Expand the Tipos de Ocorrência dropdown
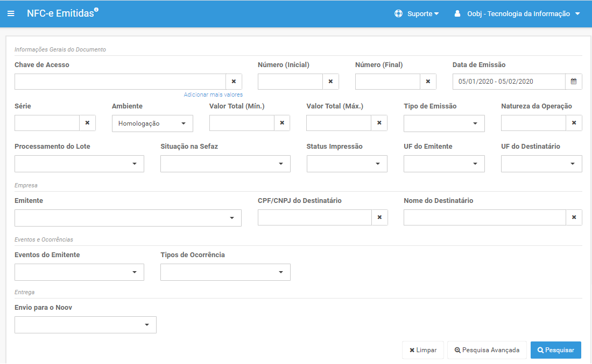 point(225,272)
